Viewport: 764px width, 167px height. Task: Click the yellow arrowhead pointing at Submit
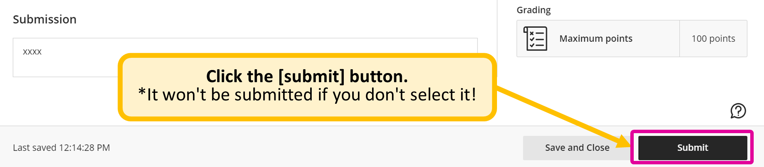point(623,142)
